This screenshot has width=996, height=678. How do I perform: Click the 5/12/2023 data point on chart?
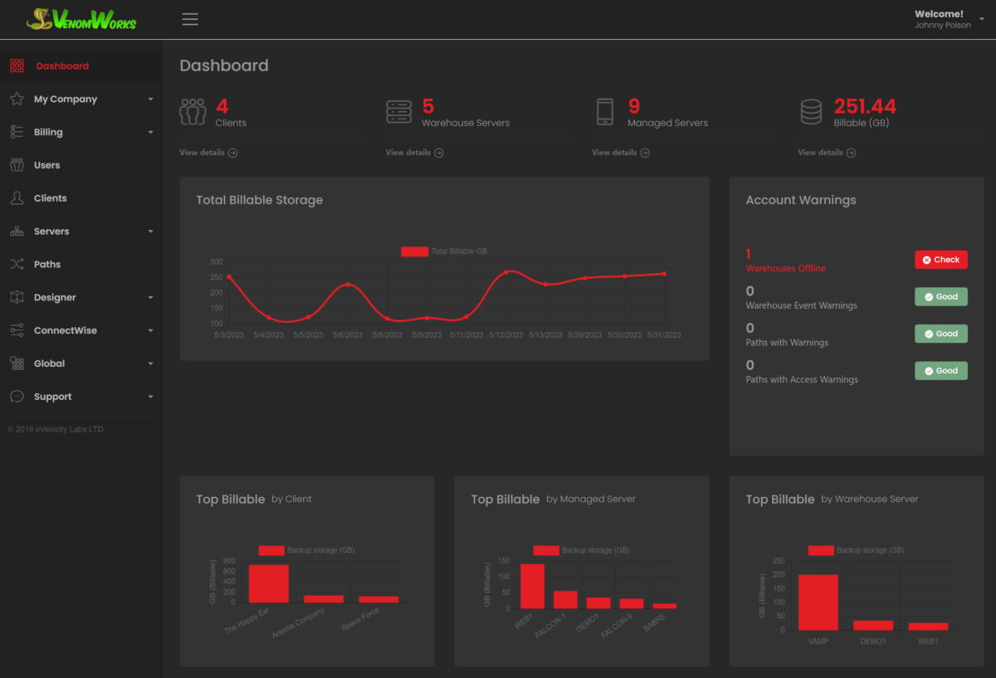506,272
